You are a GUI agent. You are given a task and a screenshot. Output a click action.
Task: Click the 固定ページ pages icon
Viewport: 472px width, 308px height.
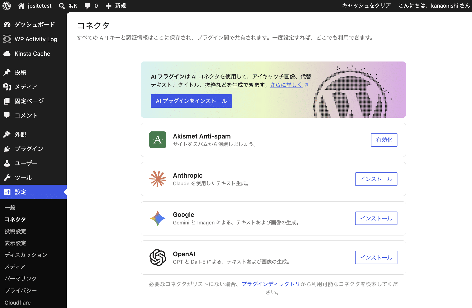coord(7,101)
